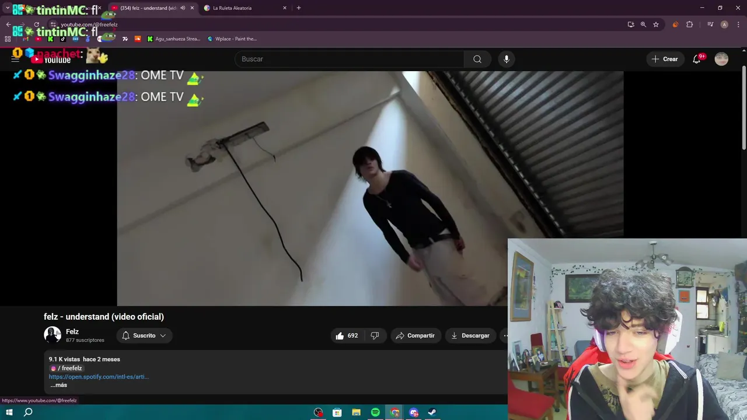The image size is (747, 420).
Task: Open Windows taskbar search
Action: [28, 412]
